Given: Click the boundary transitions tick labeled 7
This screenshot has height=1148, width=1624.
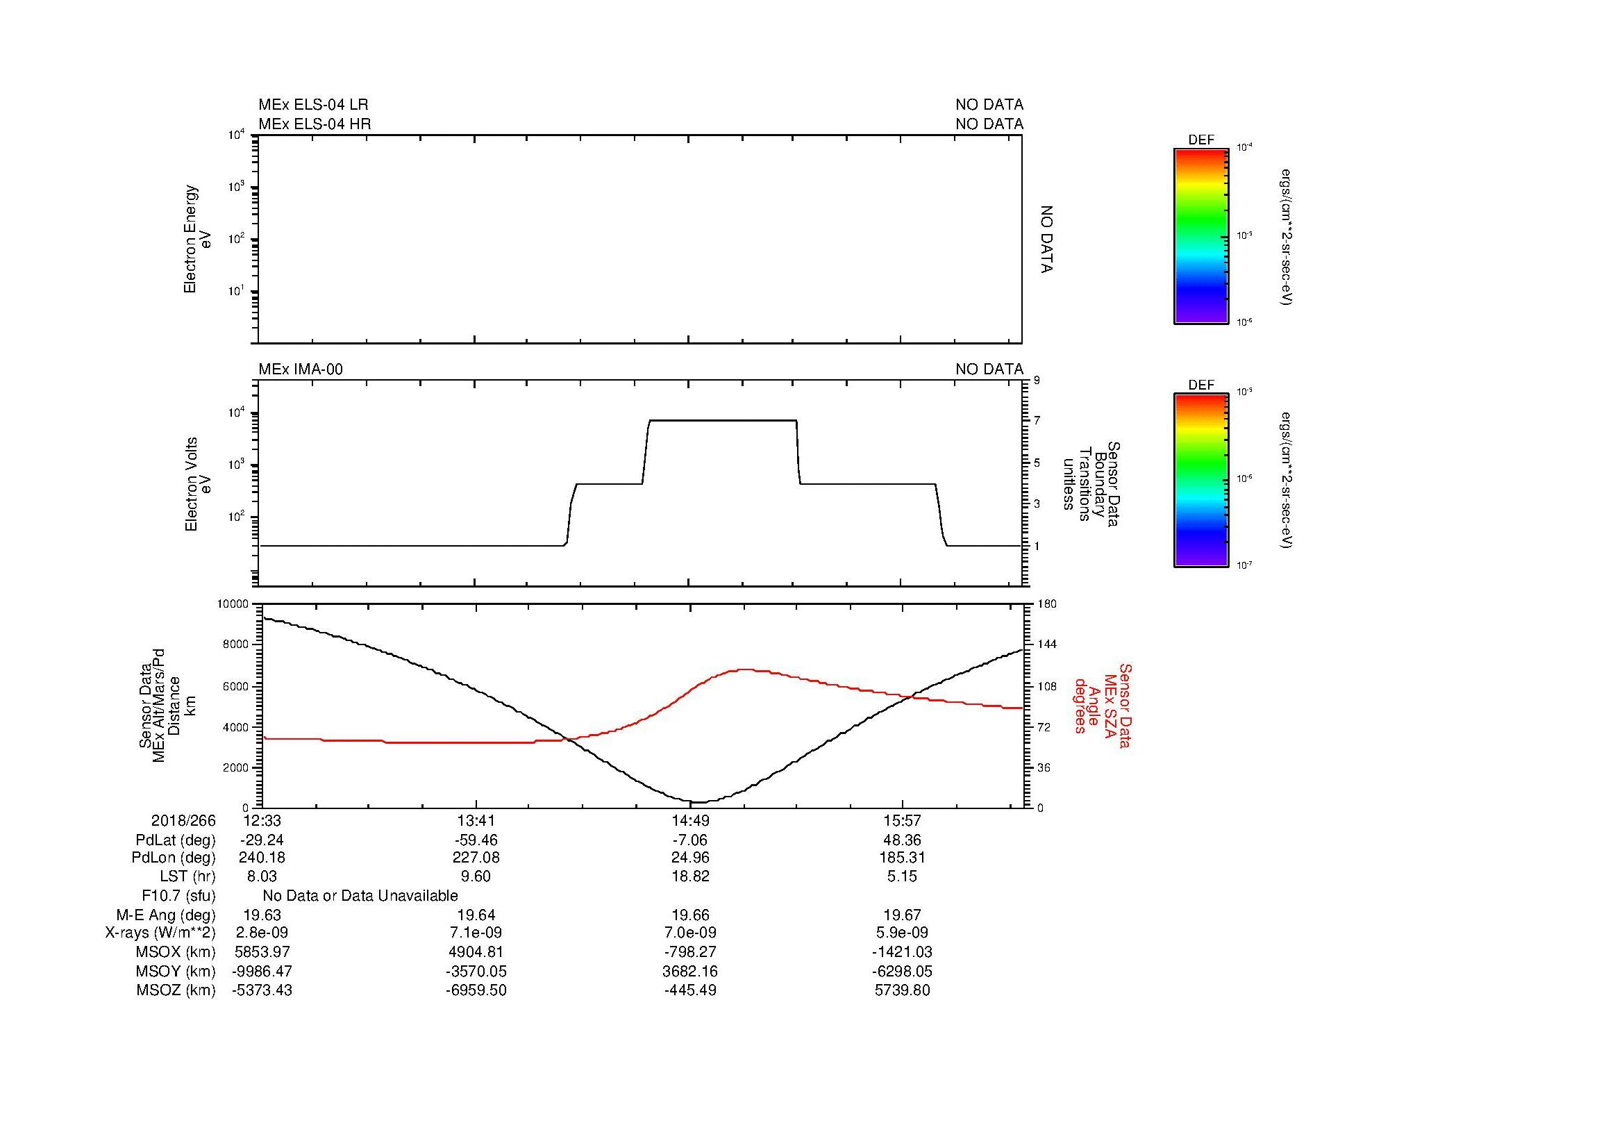Looking at the screenshot, I should click(1036, 421).
